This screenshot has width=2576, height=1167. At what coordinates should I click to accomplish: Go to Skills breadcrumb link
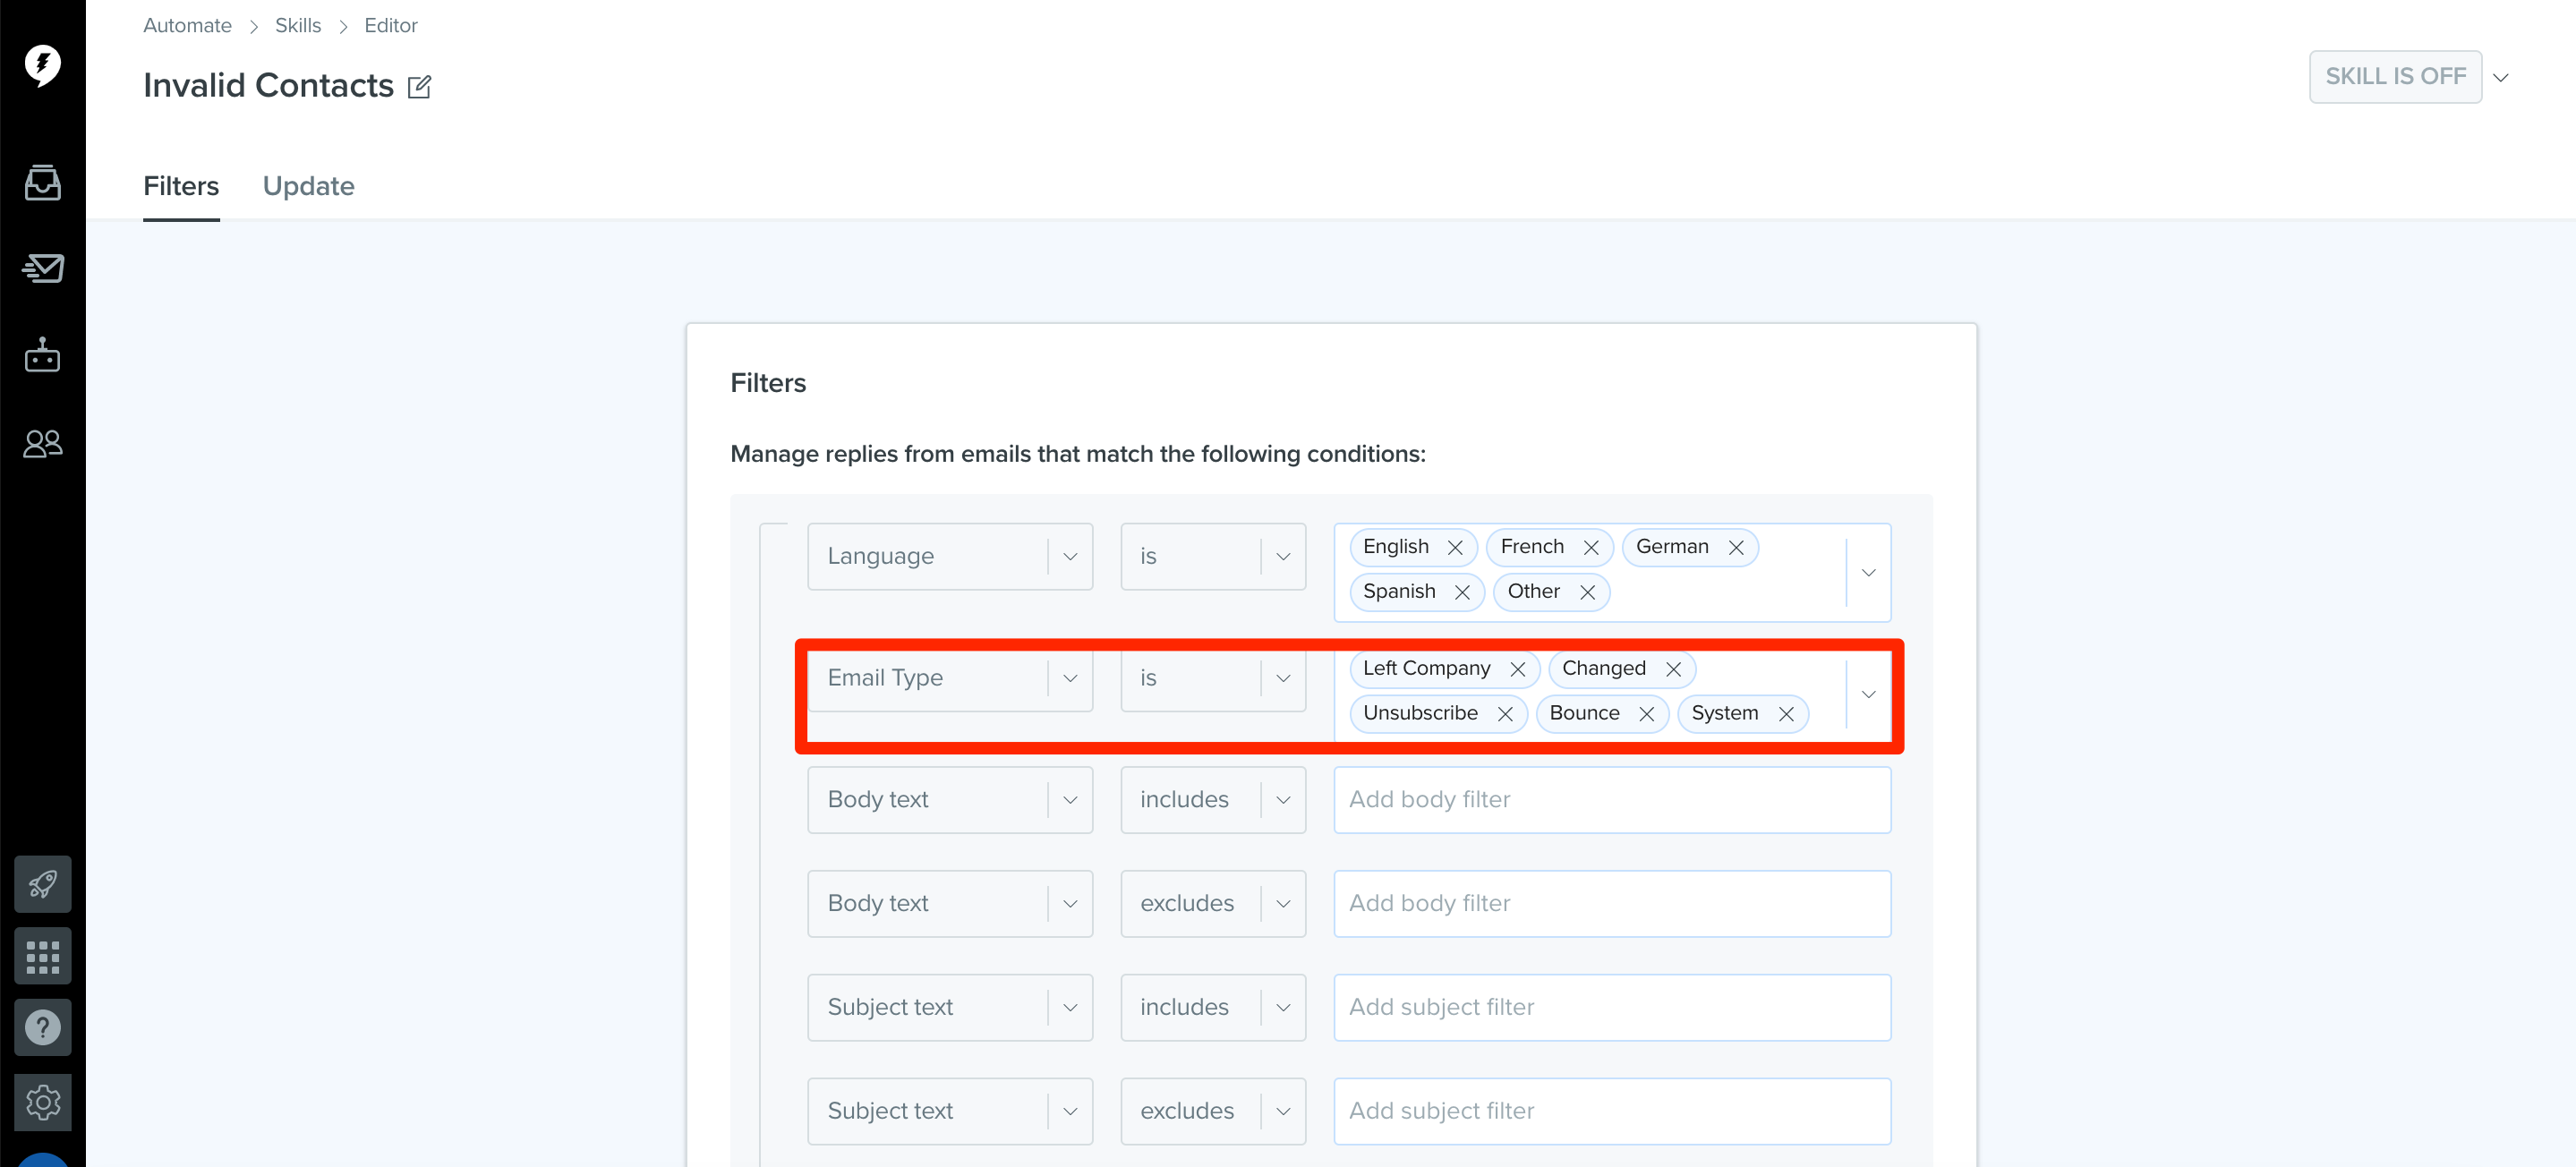click(x=298, y=26)
